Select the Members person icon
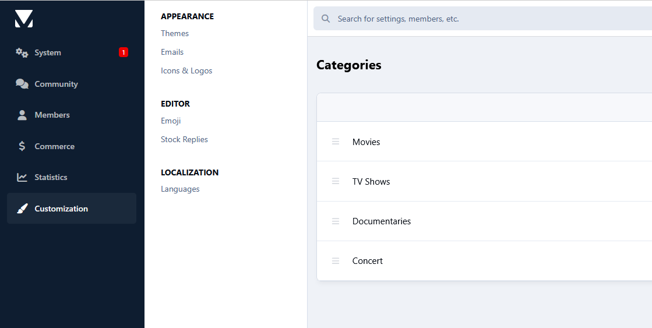The width and height of the screenshot is (652, 328). [22, 115]
